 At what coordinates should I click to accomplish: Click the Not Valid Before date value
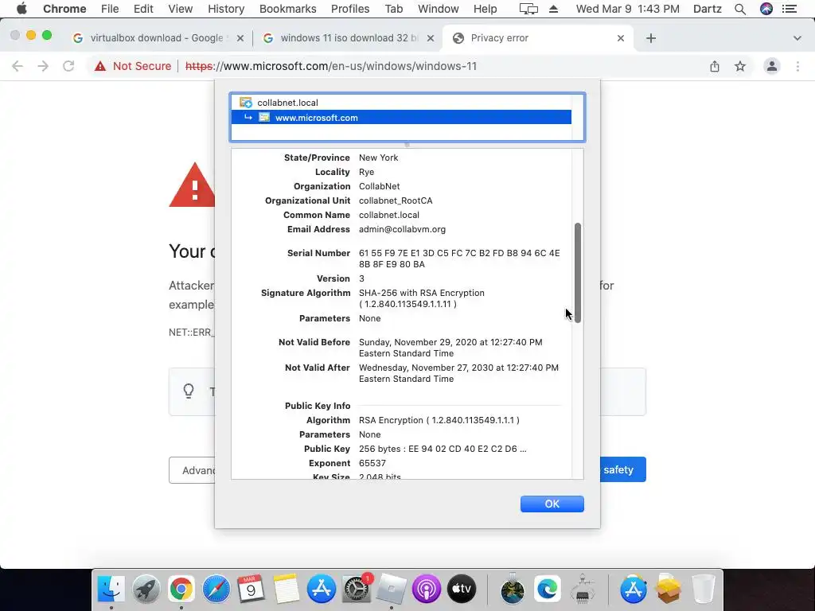coord(450,348)
